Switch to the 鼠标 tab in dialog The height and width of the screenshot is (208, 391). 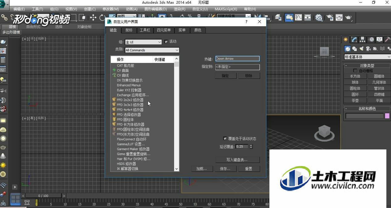click(x=129, y=30)
